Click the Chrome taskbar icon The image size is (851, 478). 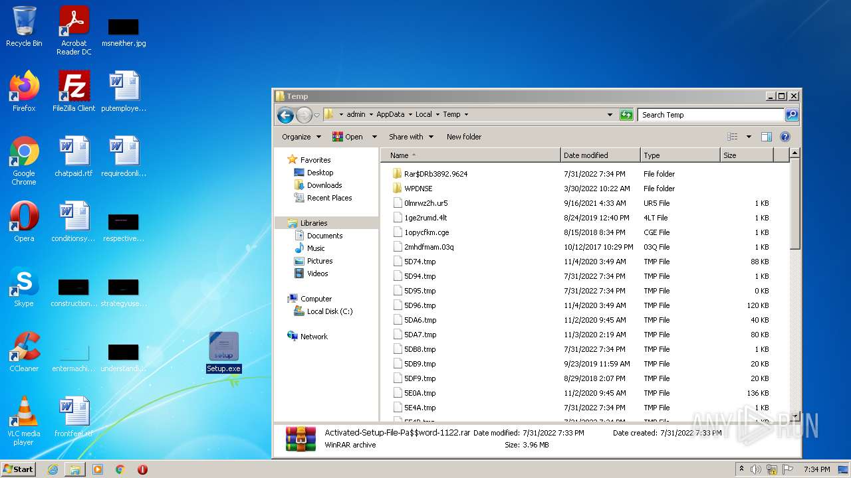point(120,469)
